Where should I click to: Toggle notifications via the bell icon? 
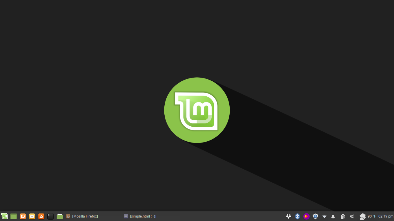333,216
